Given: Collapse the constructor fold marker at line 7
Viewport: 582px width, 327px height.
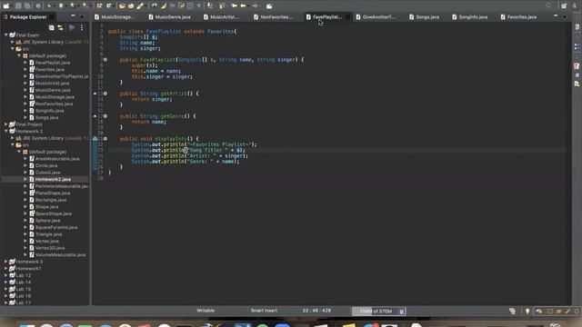Looking at the screenshot, I should tap(105, 60).
